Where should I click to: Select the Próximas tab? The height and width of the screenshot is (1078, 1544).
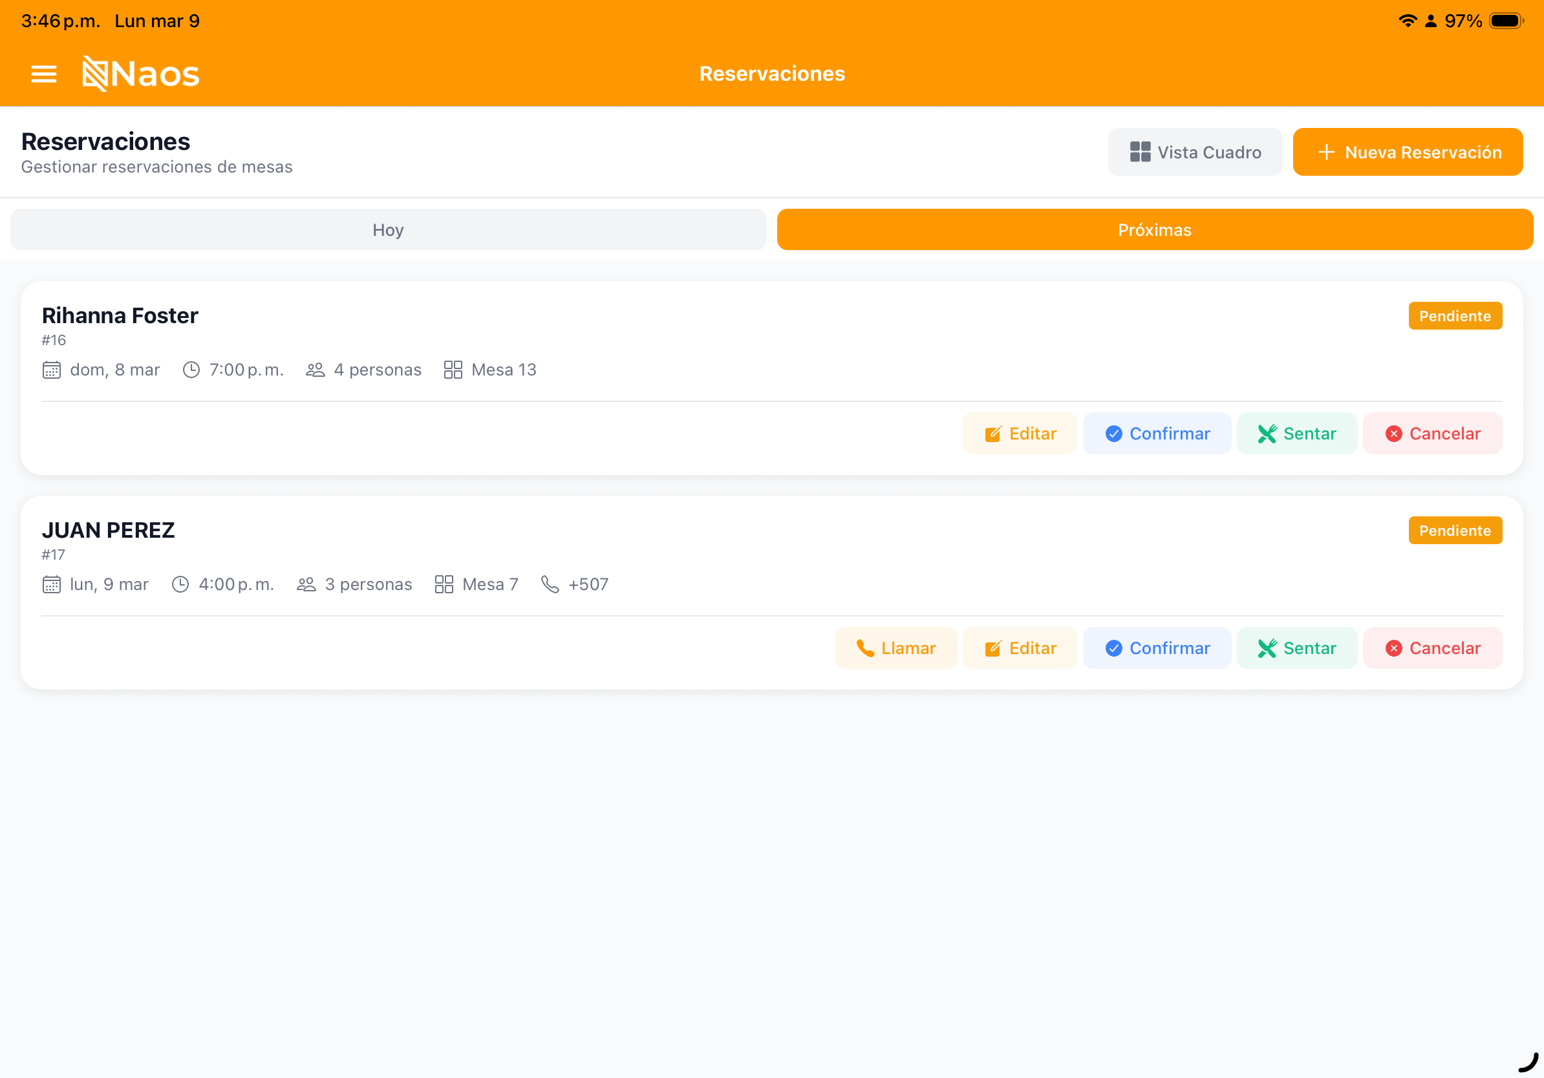pos(1154,230)
